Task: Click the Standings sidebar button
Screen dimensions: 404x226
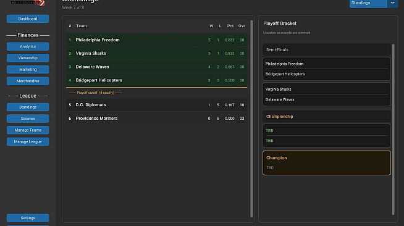Action: tap(28, 107)
